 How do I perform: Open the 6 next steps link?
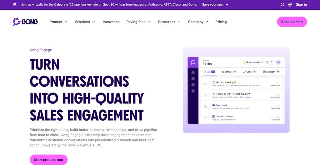tap(245, 97)
